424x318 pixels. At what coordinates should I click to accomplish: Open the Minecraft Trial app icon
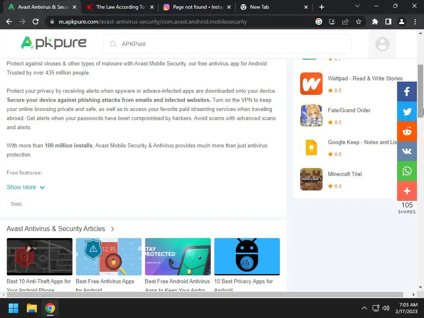[x=311, y=179]
